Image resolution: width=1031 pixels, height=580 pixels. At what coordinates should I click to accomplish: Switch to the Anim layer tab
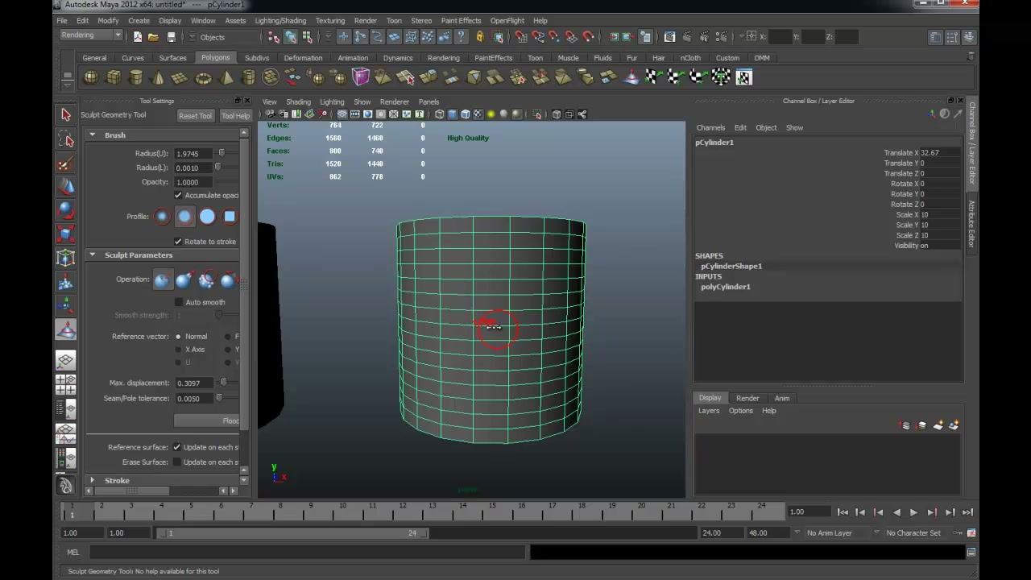tap(782, 398)
